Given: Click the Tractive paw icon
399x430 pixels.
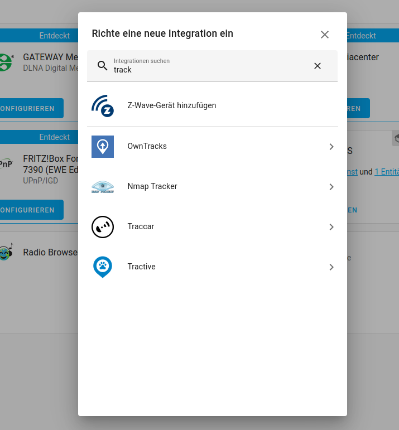Looking at the screenshot, I should point(103,267).
